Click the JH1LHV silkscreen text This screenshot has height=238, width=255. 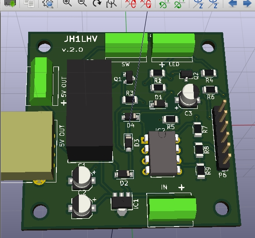pos(81,39)
